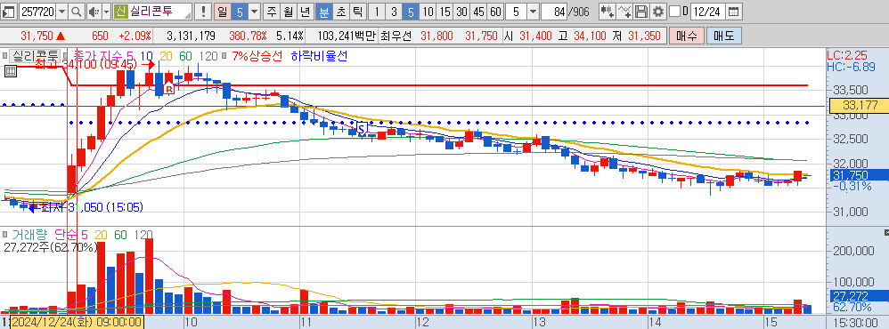Open the dropdown next to 일 5
This screenshot has width=889, height=329.
255,11
